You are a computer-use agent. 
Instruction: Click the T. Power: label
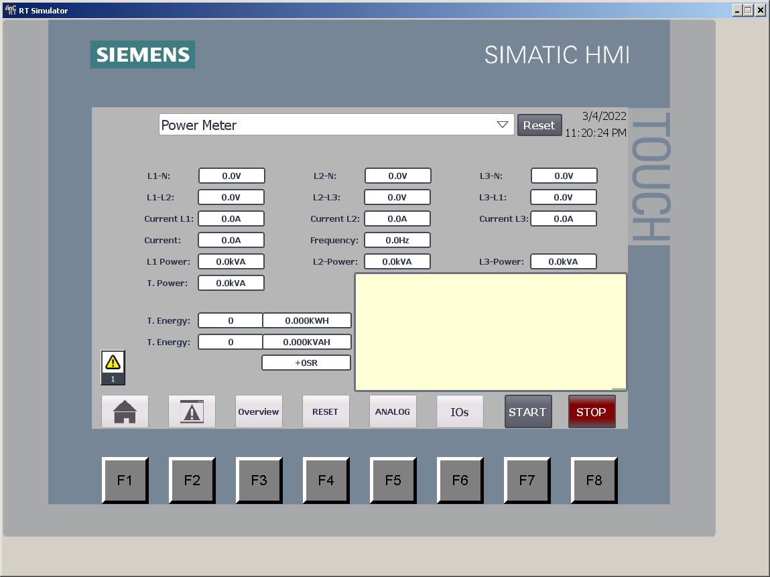click(x=168, y=283)
